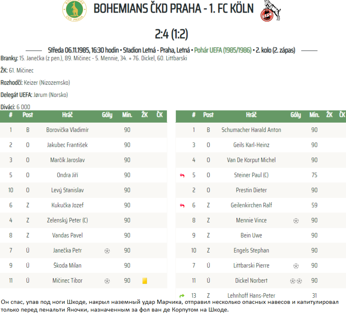Click the Bohemians ČKD Praha club logo

(74, 11)
